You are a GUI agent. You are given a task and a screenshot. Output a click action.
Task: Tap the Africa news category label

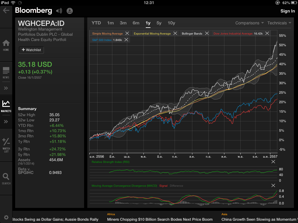[x=111, y=214]
